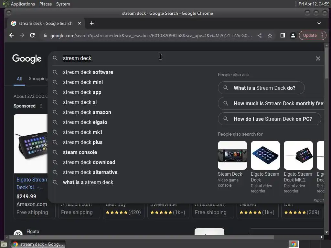Click the magnifier icon next to steam console
331x248 pixels.
(55, 152)
